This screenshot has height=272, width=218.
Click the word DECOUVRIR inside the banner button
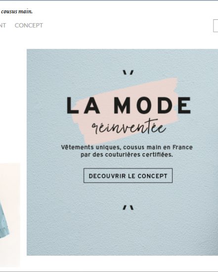(107, 176)
